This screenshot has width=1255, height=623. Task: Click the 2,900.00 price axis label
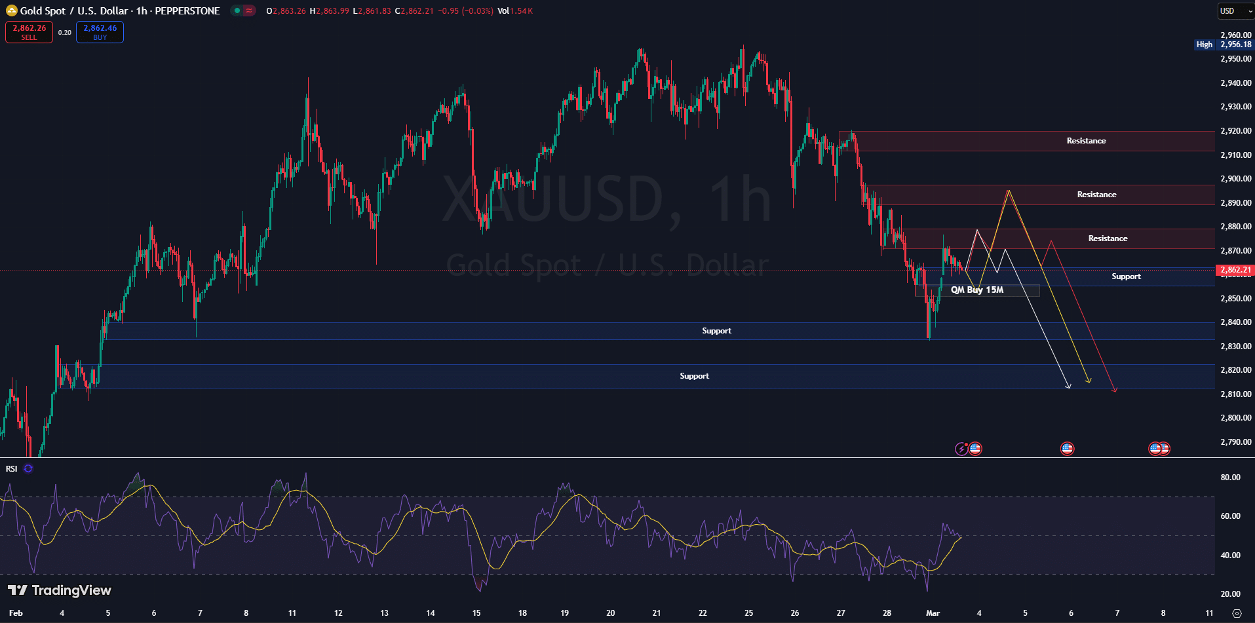coord(1235,179)
